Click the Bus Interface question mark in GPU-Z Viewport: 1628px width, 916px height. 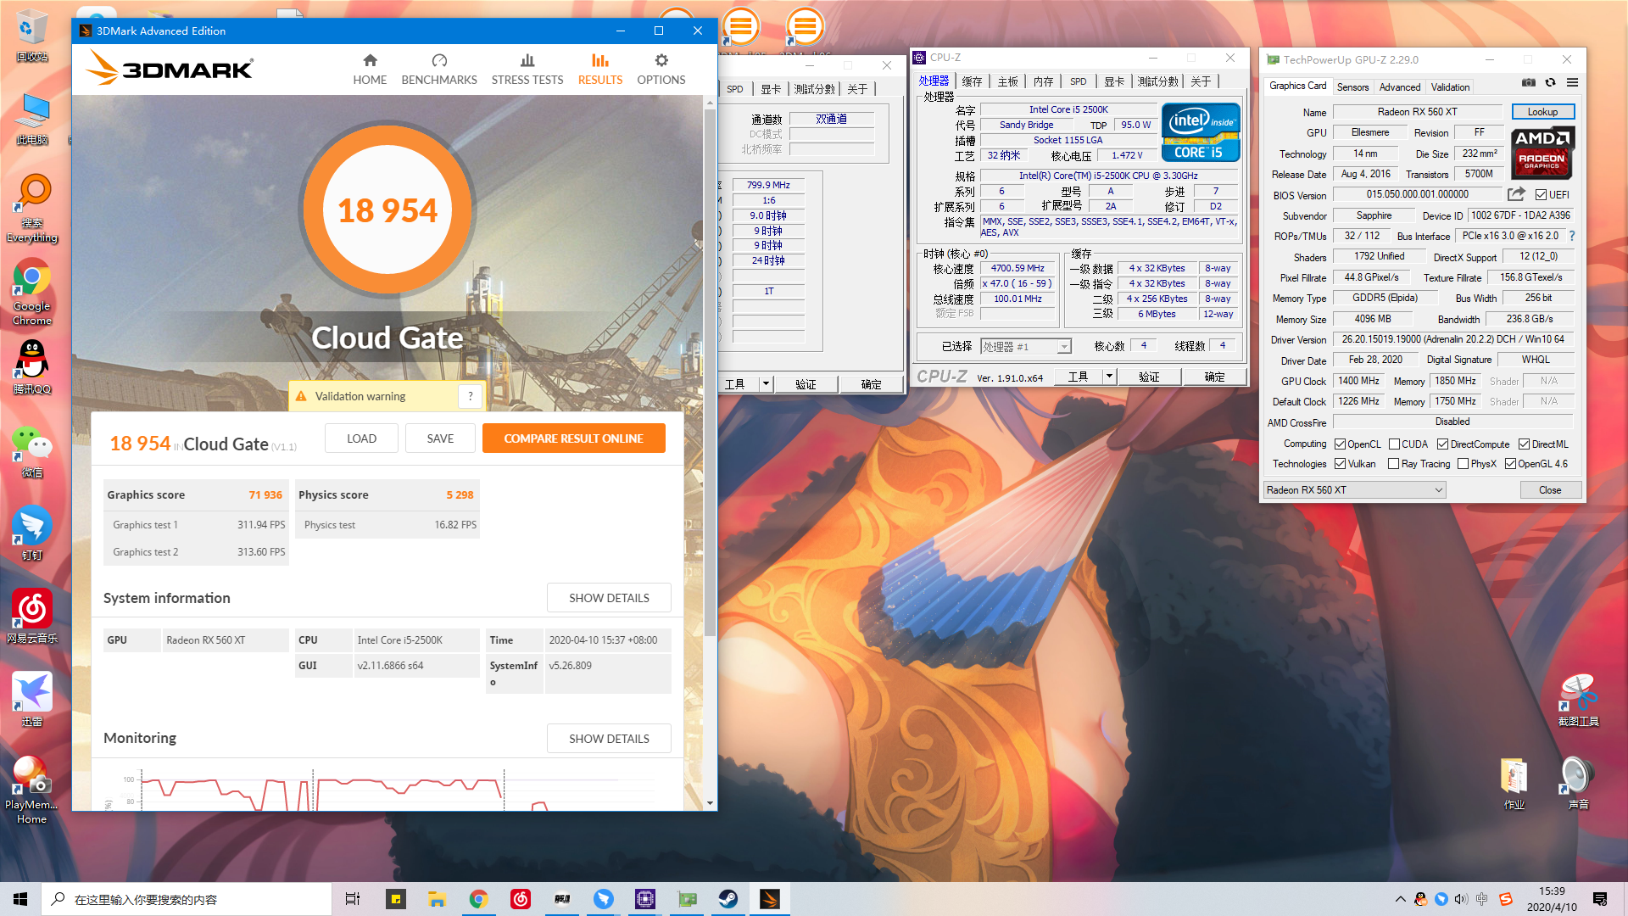1572,236
